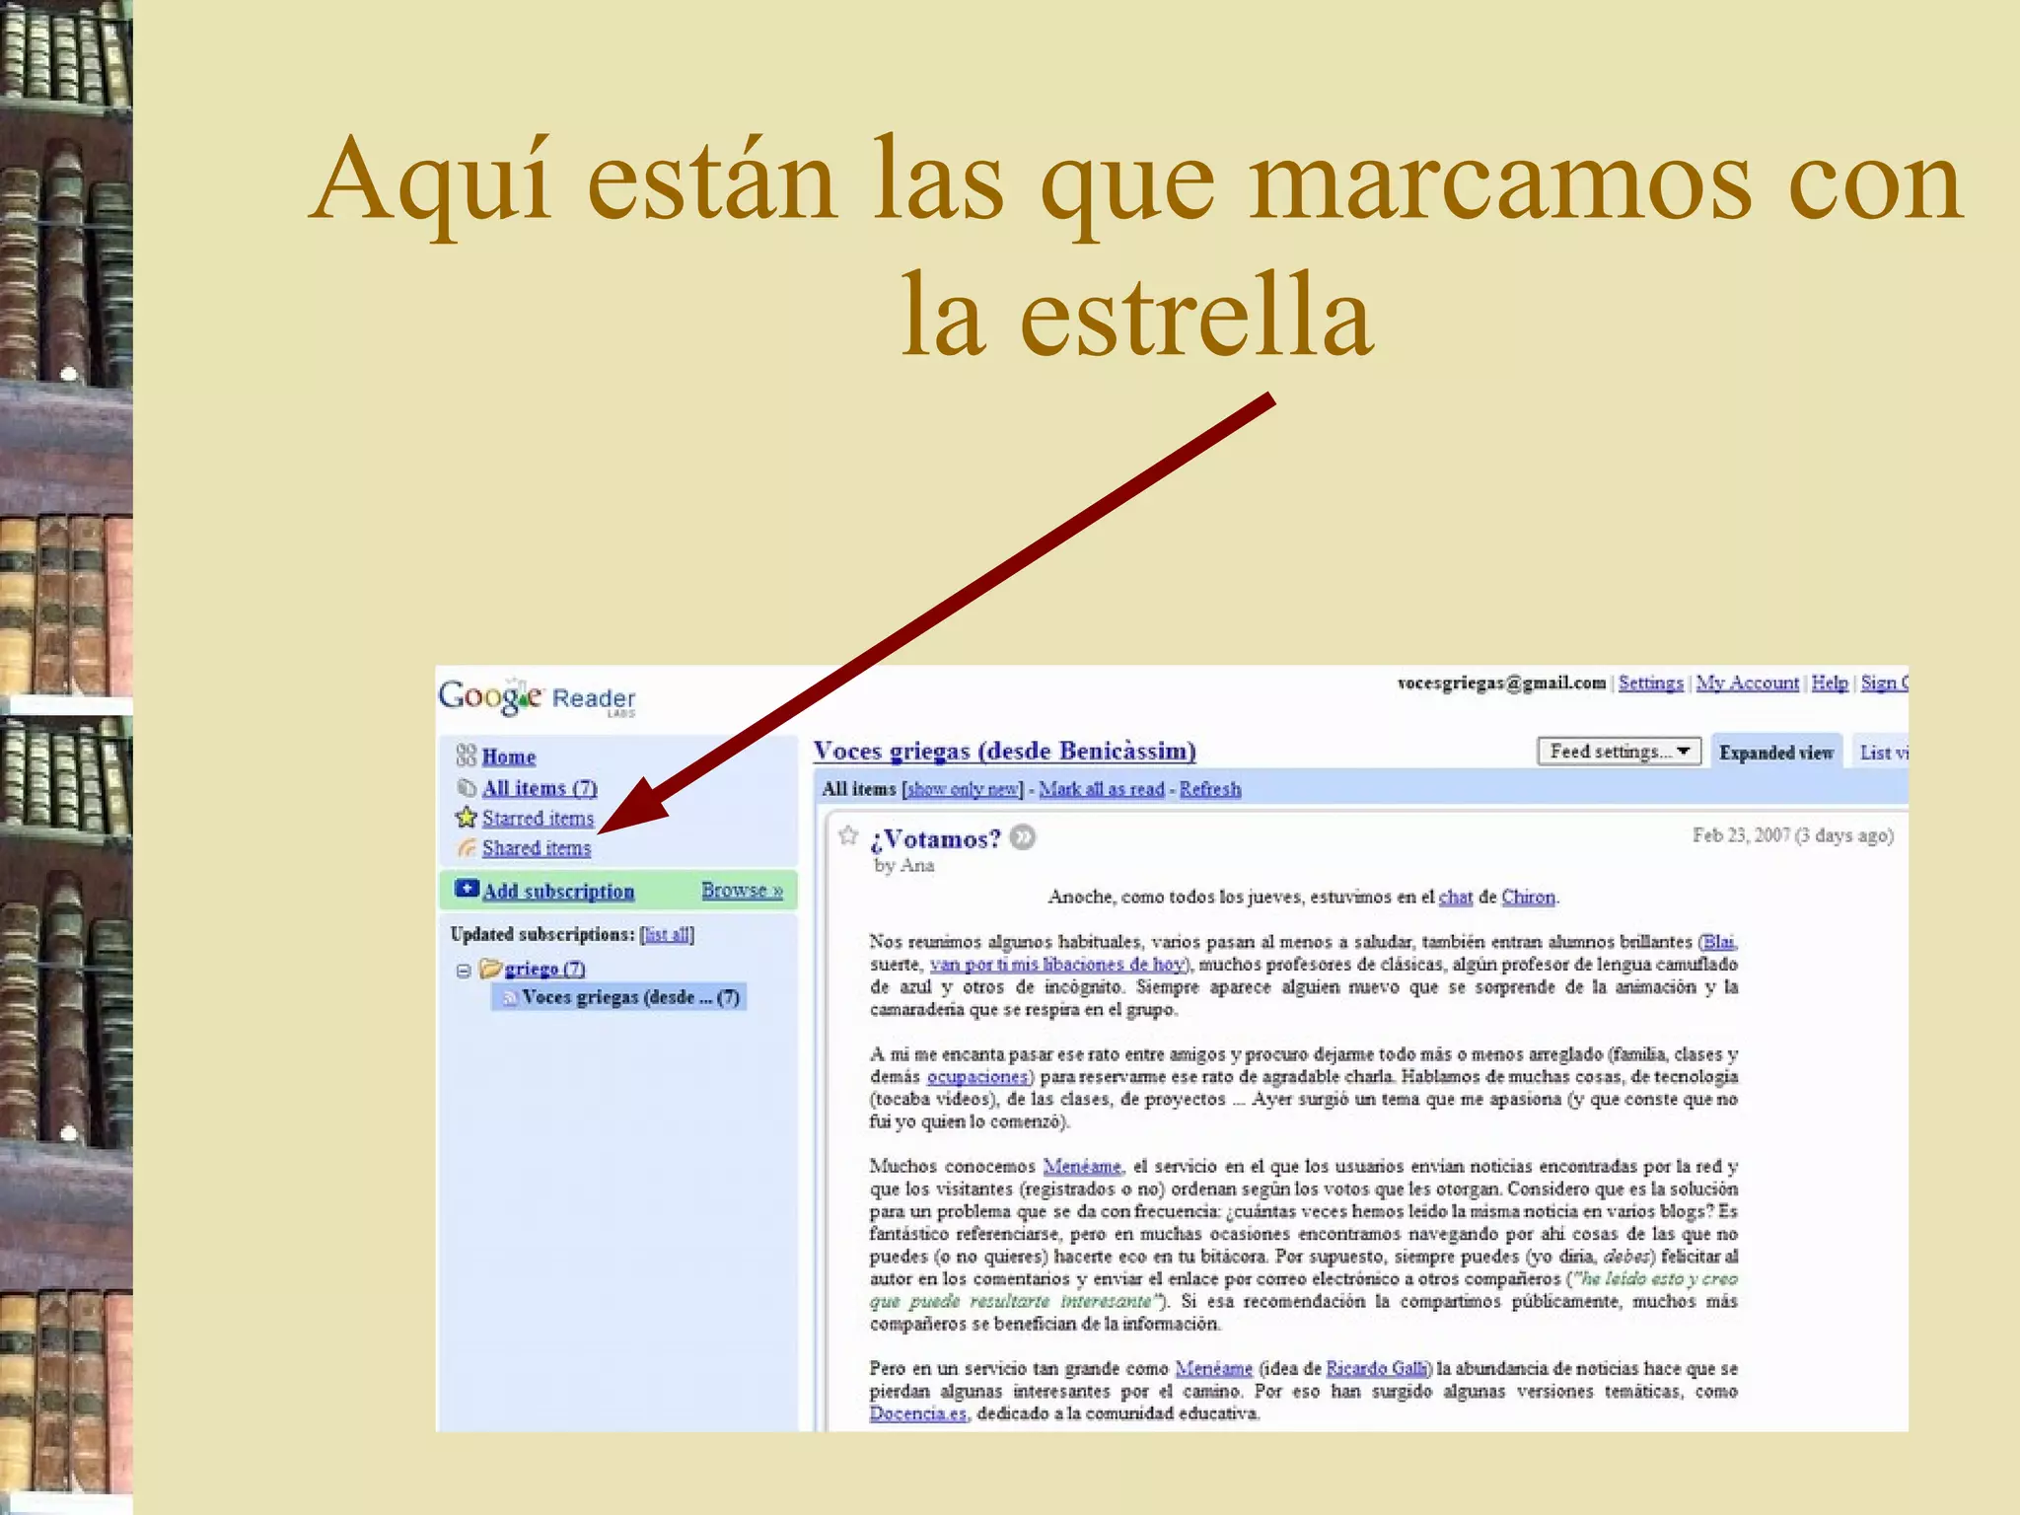
Task: Open Shared items link
Action: (537, 848)
